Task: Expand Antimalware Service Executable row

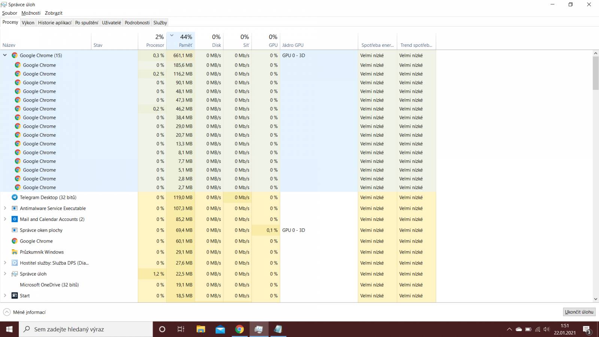Action: [x=5, y=208]
